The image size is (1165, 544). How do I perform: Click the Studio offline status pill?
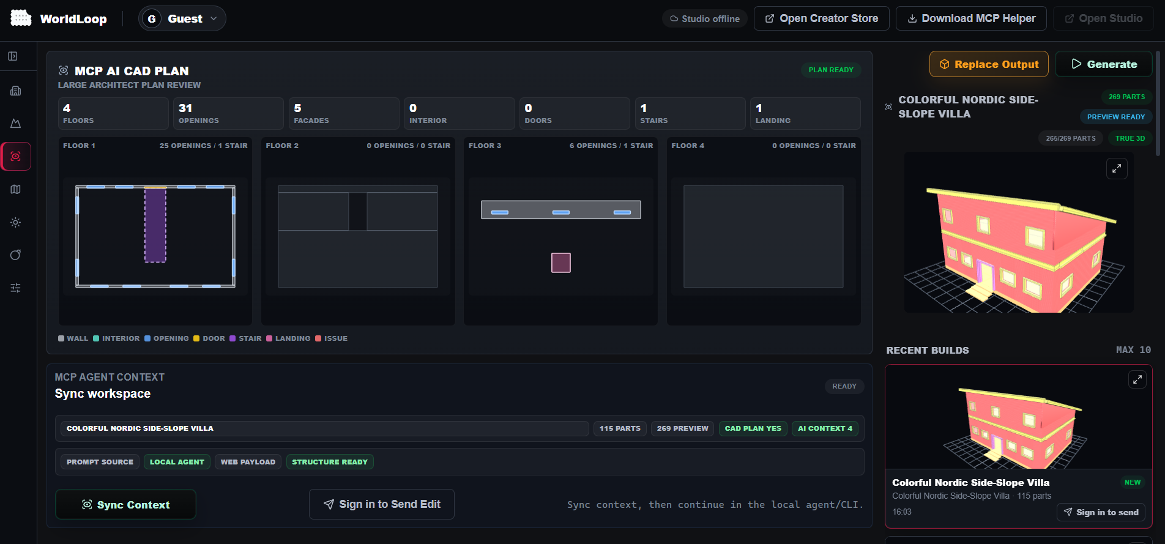[x=704, y=18]
